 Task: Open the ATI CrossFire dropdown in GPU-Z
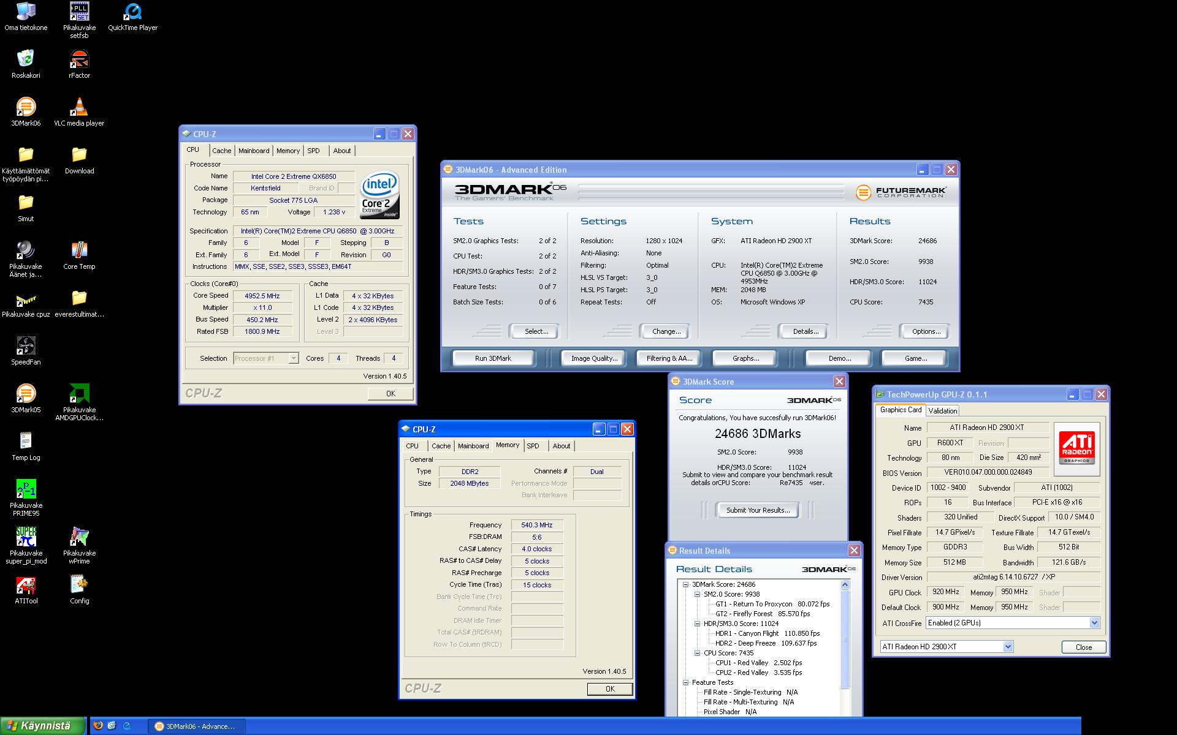(x=1013, y=623)
